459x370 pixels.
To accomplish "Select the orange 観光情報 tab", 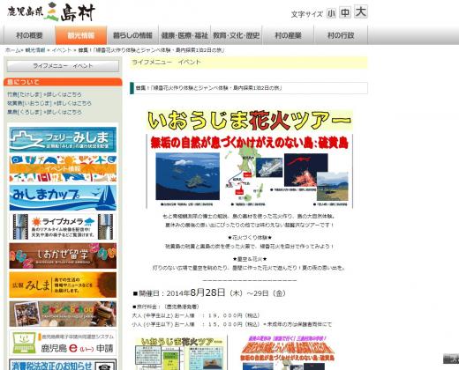I will [81, 35].
